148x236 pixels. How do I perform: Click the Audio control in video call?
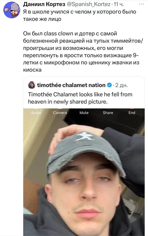coord(36,113)
